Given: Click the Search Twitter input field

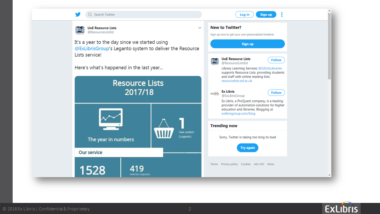Looking at the screenshot, I should pos(146,15).
